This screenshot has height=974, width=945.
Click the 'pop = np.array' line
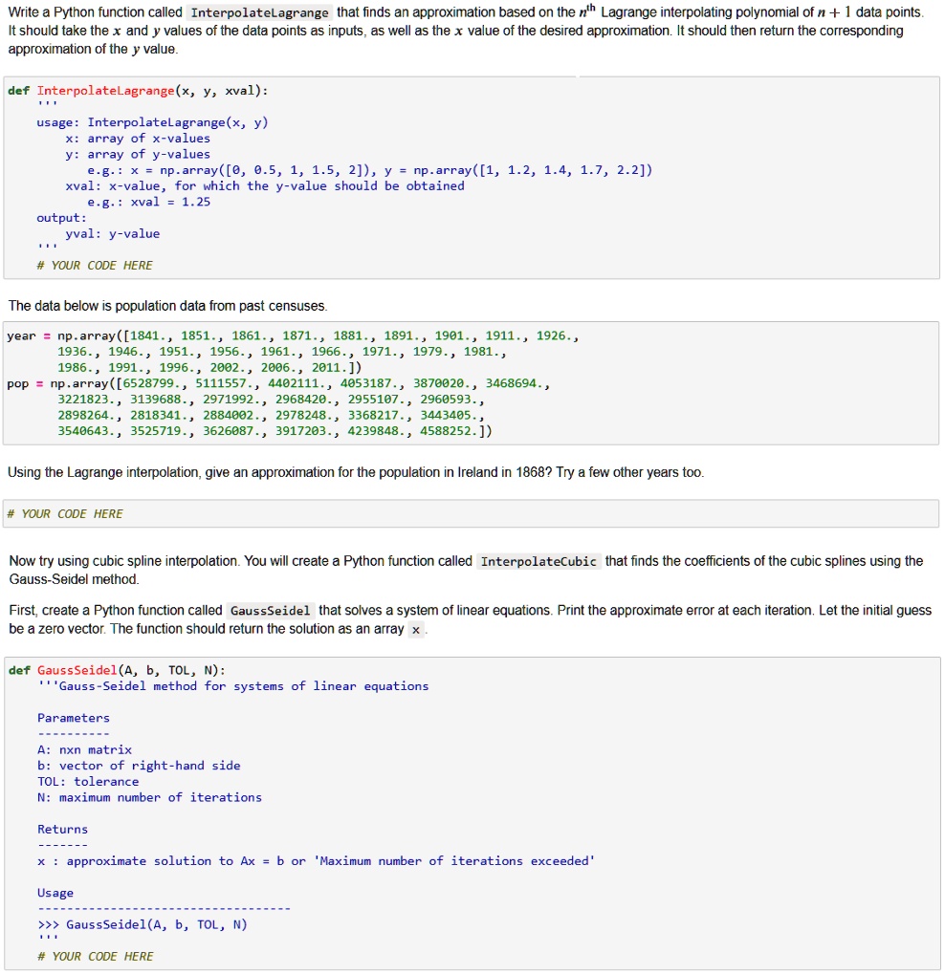[x=278, y=384]
